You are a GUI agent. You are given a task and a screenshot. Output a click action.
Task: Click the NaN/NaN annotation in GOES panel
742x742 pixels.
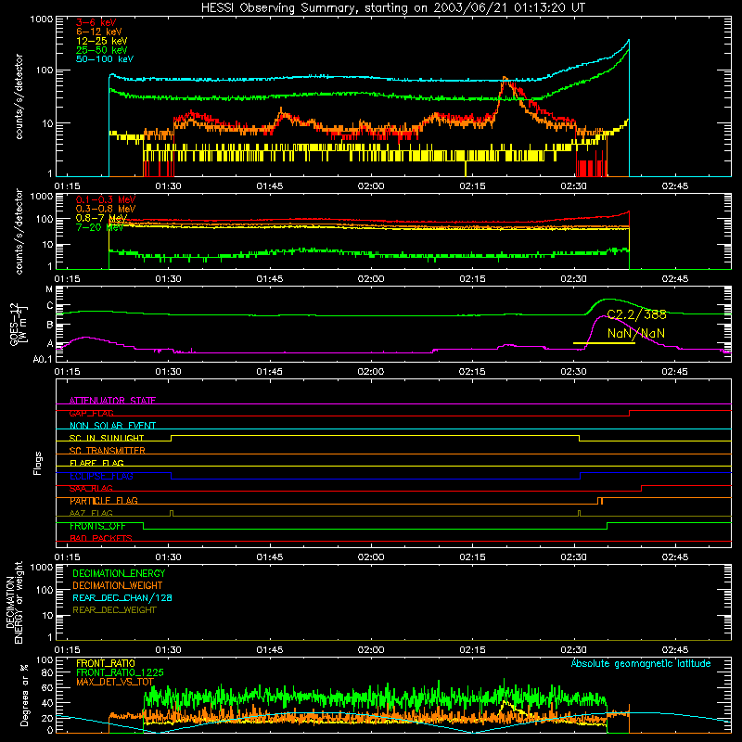coord(636,334)
